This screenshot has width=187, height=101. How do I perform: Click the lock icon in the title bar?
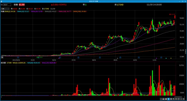tap(2, 1)
